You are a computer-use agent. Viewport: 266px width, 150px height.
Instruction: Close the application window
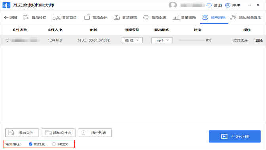[258, 5]
